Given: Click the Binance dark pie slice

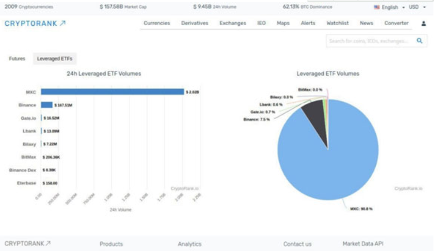Looking at the screenshot, I should [x=316, y=121].
